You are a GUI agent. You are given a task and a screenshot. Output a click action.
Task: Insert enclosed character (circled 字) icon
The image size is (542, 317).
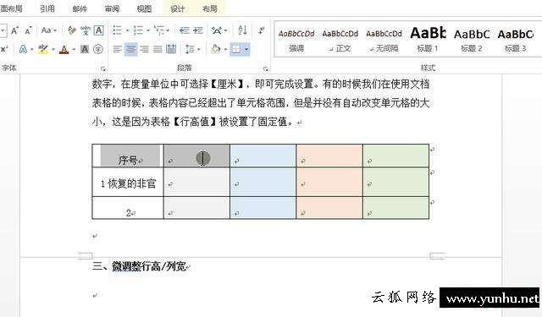(x=98, y=49)
